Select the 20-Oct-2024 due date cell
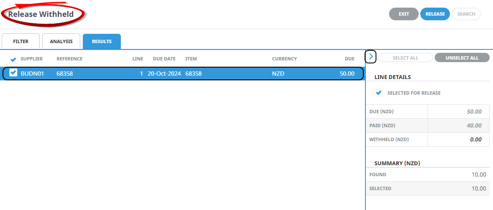Screen dimensions: 493x210 point(164,74)
